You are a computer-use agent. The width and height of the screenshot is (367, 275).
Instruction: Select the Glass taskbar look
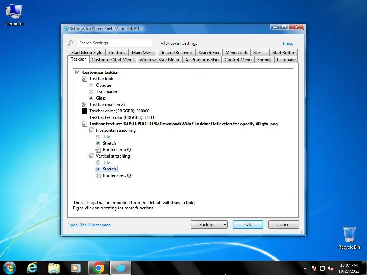91,98
